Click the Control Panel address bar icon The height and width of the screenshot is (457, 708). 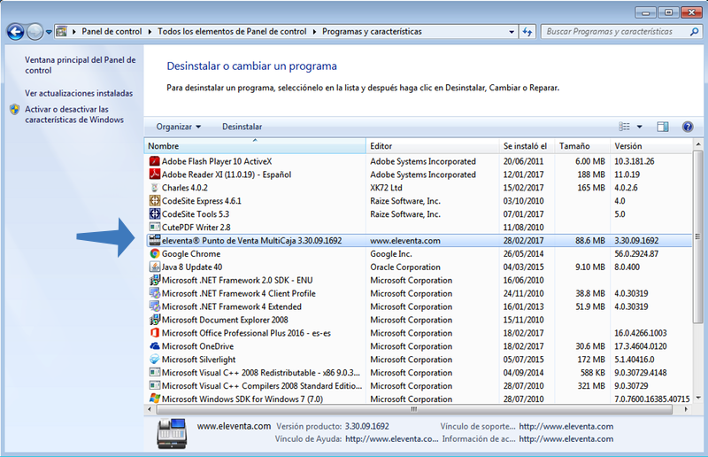(x=62, y=32)
